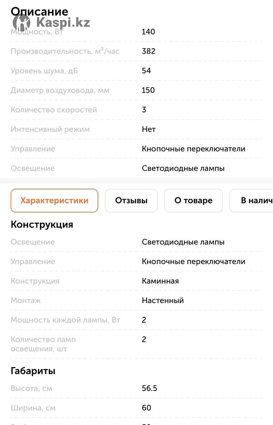Click the Kaspi.kz watermark text
Screen dimensions: 273x425
click(x=63, y=22)
